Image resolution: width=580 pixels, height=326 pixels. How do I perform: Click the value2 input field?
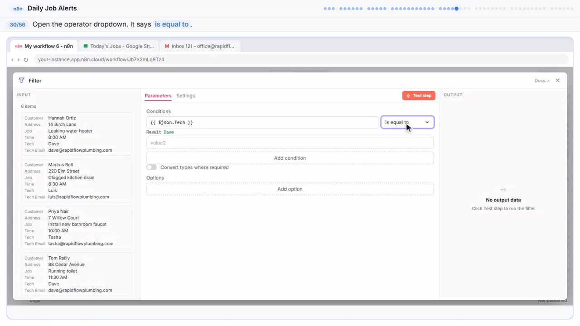pyautogui.click(x=290, y=143)
